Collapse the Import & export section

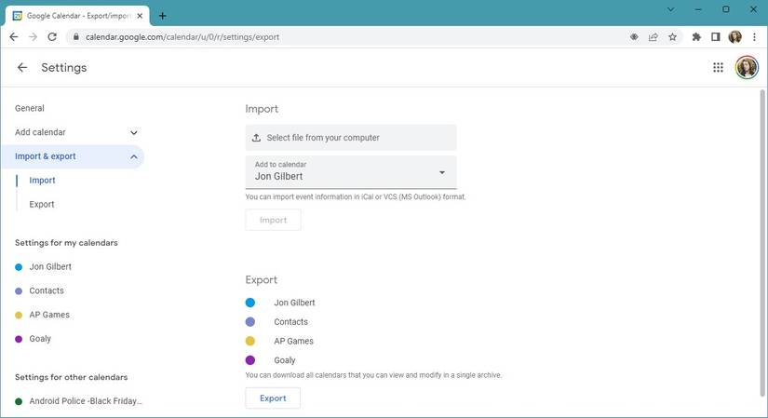(x=134, y=156)
